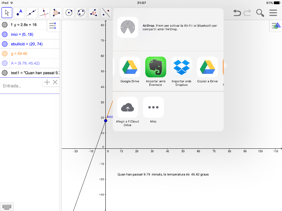Select the Ellipse conic tool

81,13
